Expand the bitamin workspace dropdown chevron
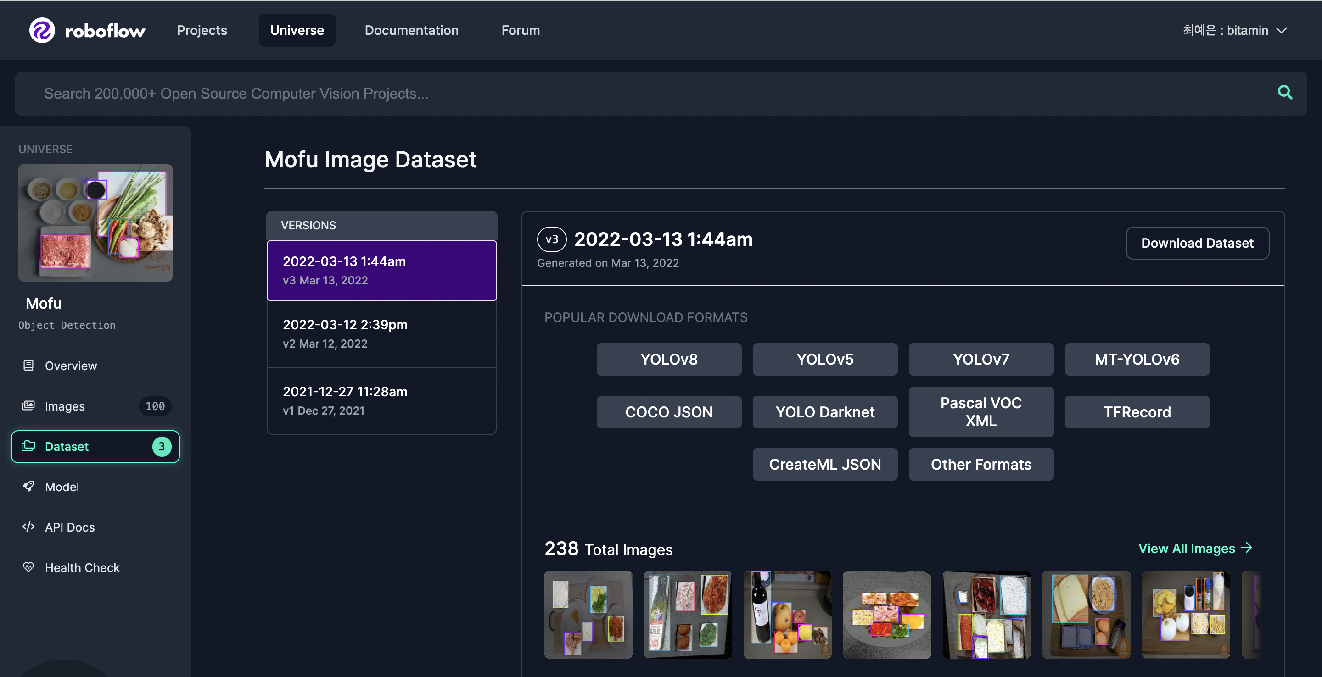The height and width of the screenshot is (677, 1322). [x=1282, y=30]
